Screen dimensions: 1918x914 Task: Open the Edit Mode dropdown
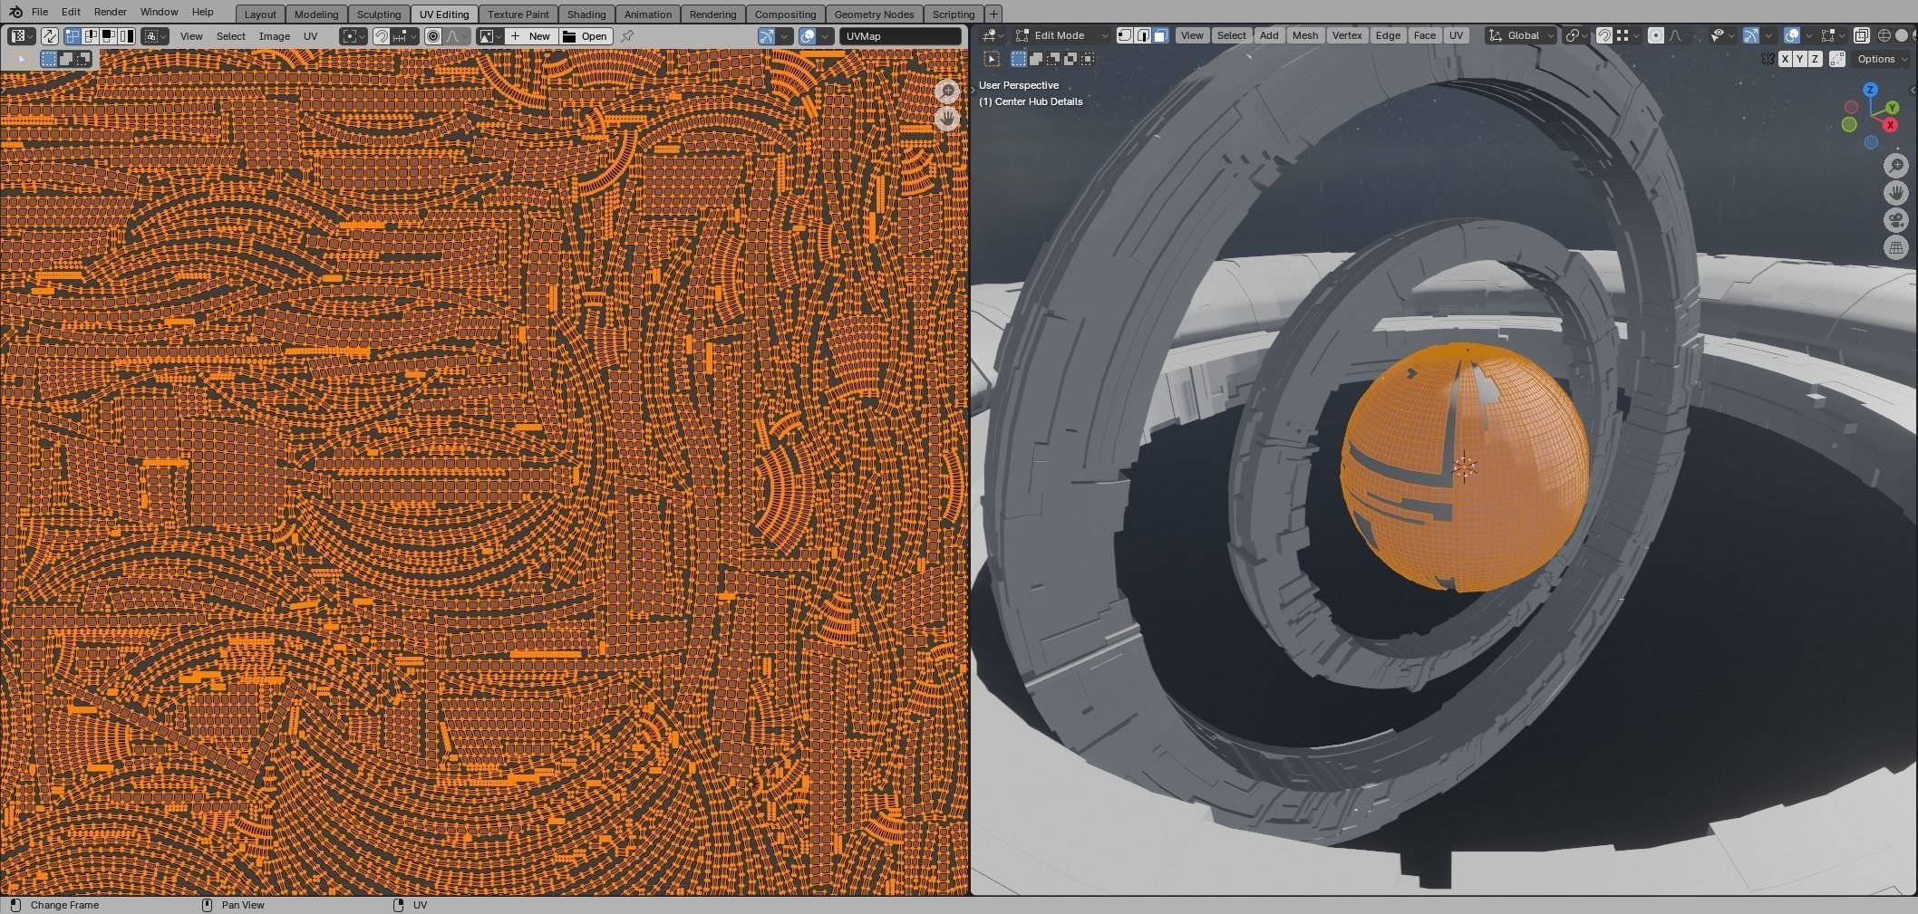coord(1061,35)
